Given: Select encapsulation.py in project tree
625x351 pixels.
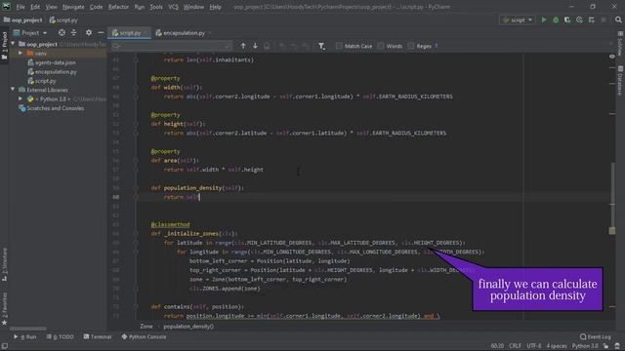Looking at the screenshot, I should [52, 71].
